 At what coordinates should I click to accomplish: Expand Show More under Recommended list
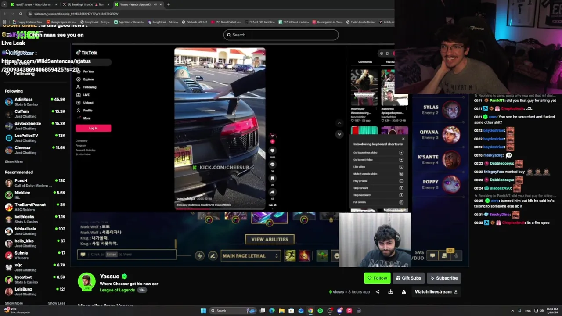point(14,303)
